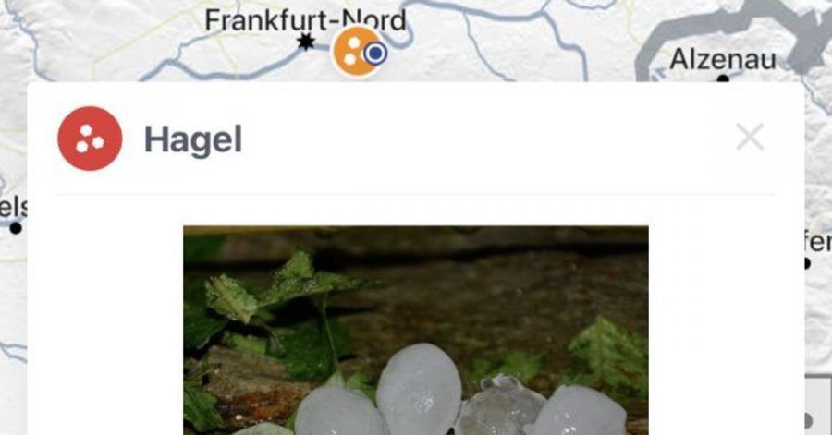Close the Hagel report popup

coord(750,138)
